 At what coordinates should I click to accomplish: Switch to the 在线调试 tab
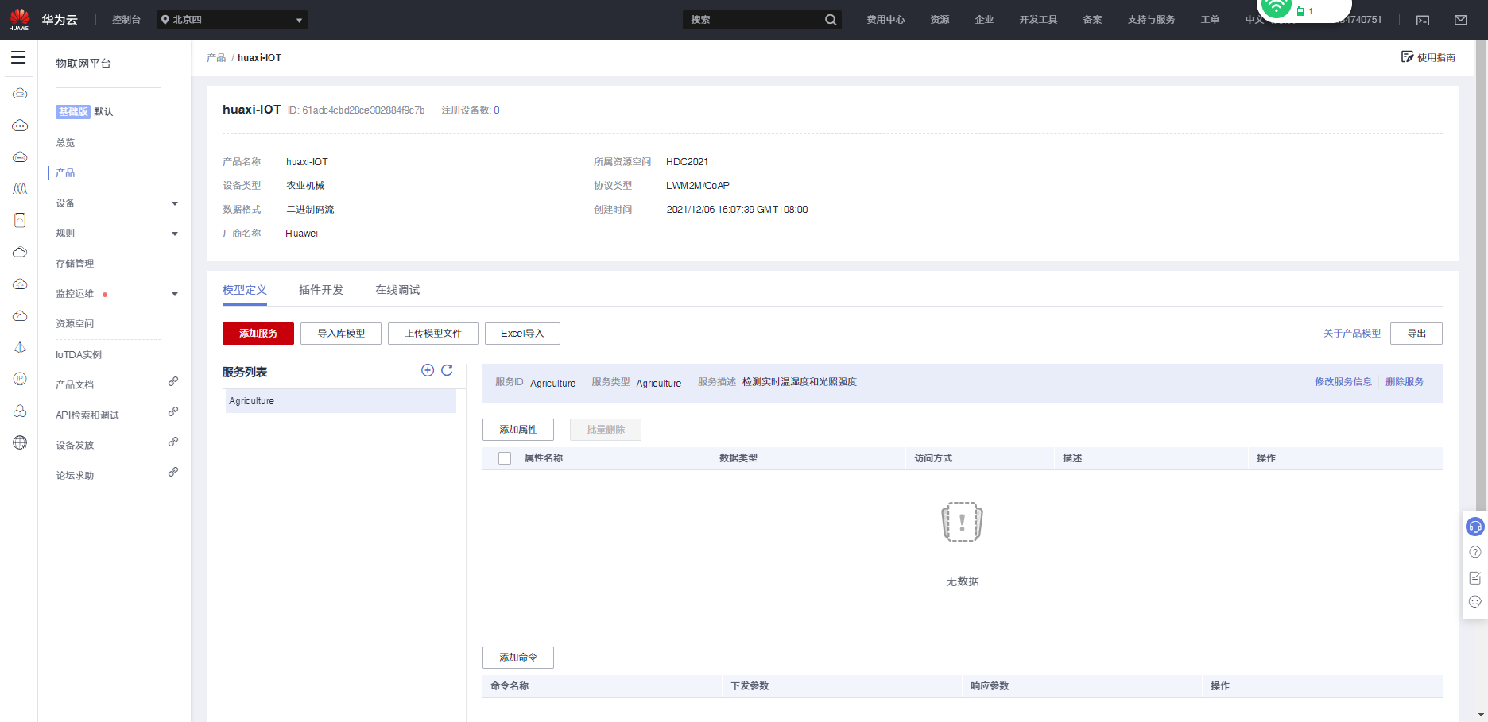coord(397,290)
